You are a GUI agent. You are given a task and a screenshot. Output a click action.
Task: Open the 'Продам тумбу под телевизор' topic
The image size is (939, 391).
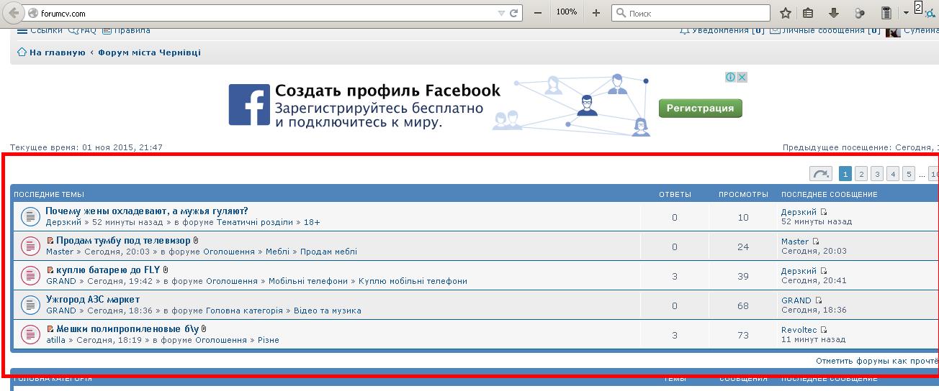point(123,241)
